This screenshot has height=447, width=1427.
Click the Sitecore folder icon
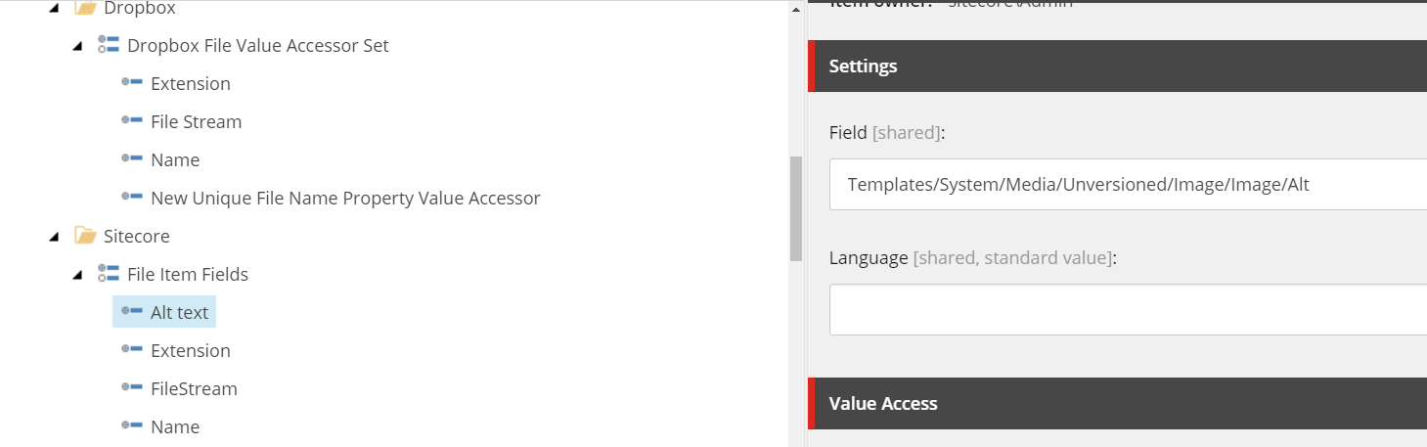[x=85, y=236]
